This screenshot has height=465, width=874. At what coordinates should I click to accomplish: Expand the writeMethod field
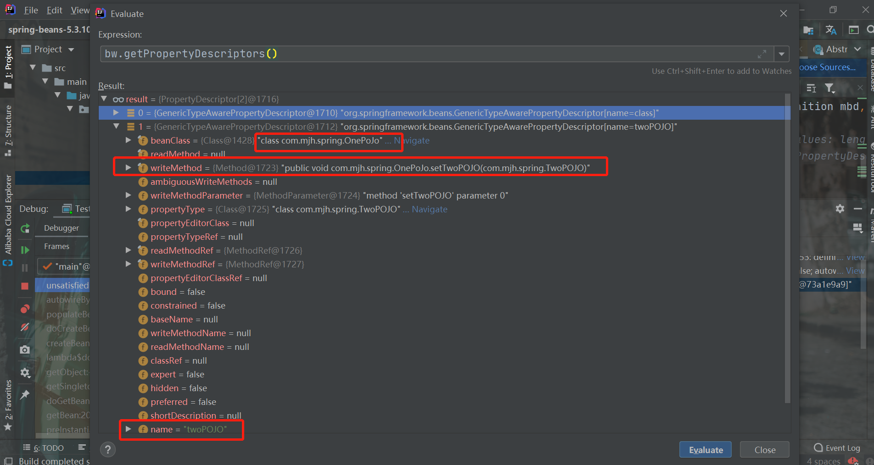click(x=129, y=168)
